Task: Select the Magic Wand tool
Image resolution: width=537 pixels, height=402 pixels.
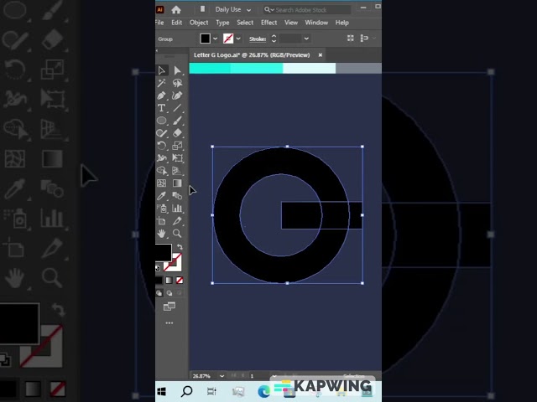Action: (162, 83)
